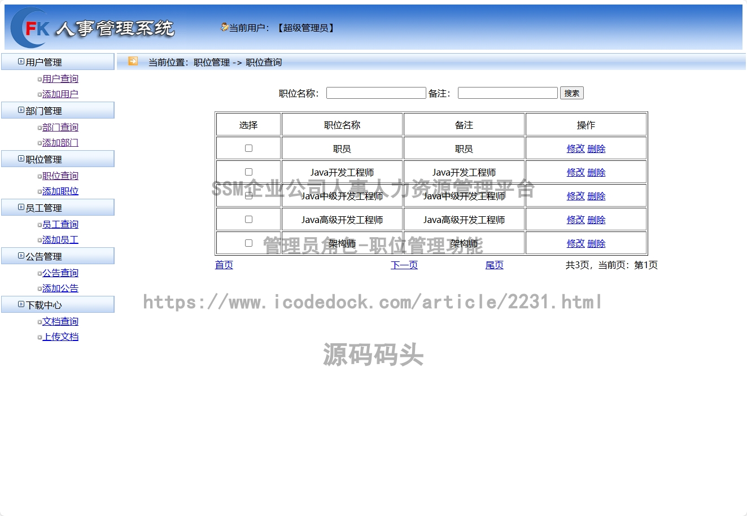Click 修改 for Java中级开发工程师 row

pos(576,196)
